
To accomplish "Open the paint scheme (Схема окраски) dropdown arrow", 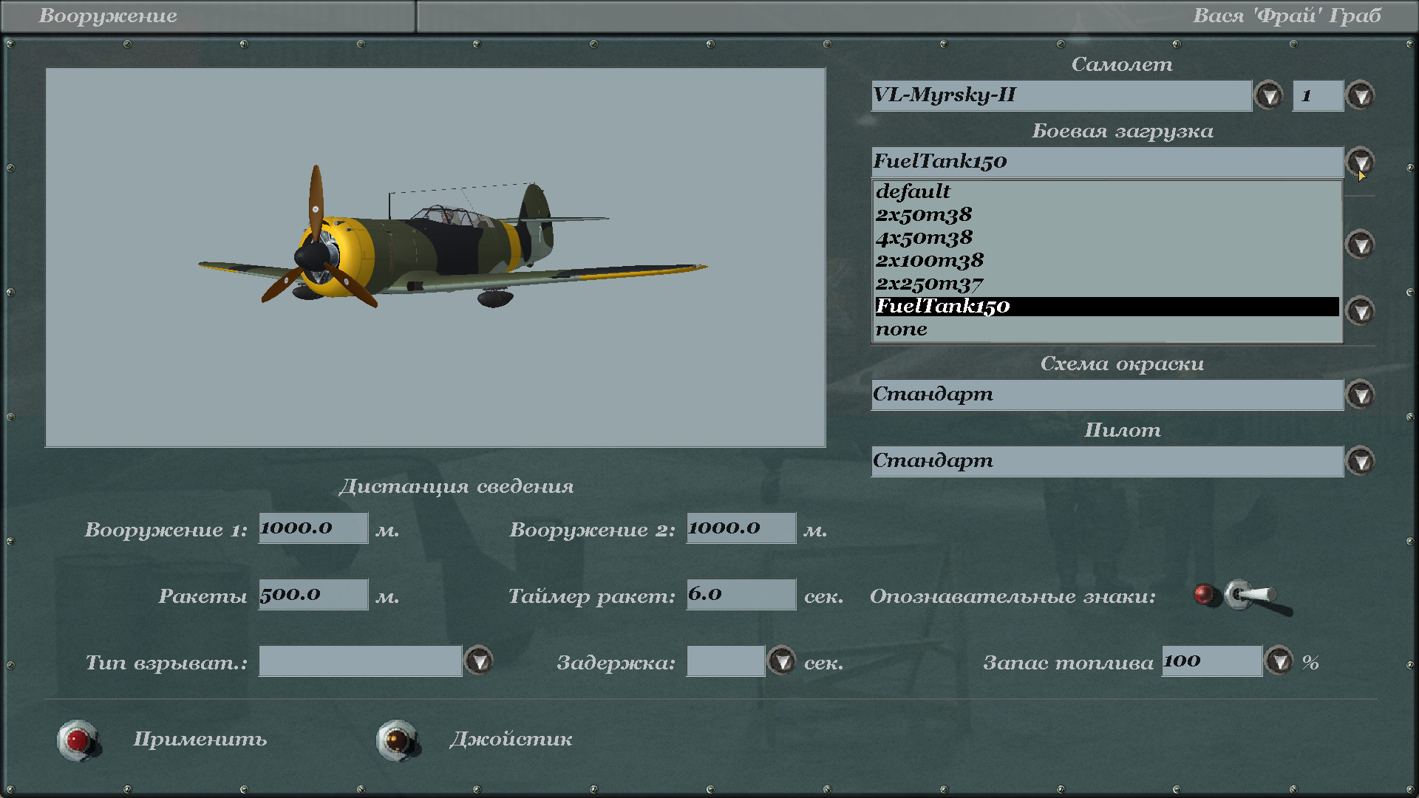I will tap(1360, 395).
